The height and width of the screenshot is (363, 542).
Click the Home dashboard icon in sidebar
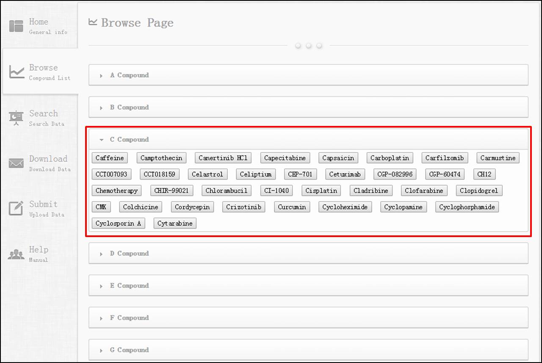(16, 26)
